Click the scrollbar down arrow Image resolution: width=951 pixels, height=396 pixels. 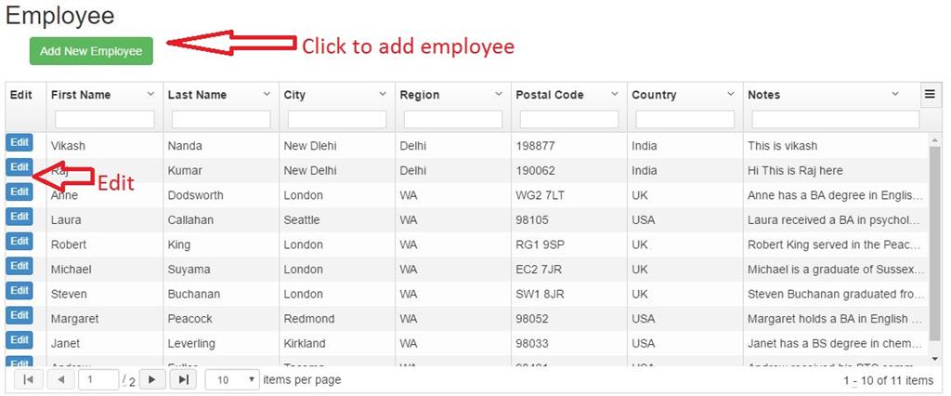pos(934,358)
